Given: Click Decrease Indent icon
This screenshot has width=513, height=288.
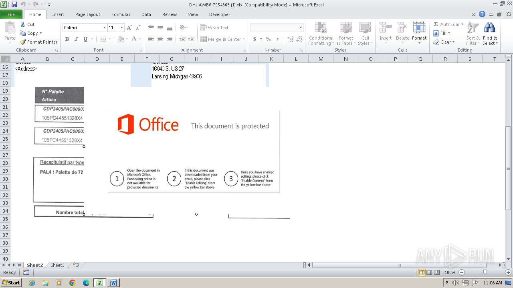Looking at the screenshot, I should pyautogui.click(x=182, y=39).
